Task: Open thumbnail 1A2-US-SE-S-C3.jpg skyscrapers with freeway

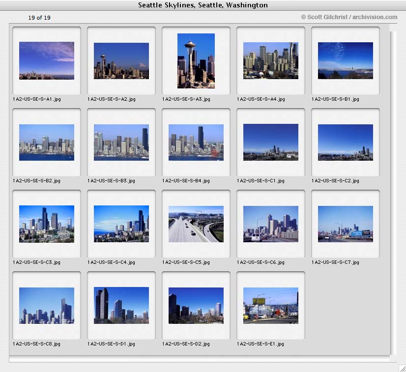Action: [x=47, y=224]
